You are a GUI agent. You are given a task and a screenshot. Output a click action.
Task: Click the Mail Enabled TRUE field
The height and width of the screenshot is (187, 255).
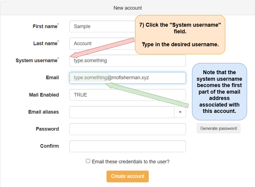click(127, 95)
